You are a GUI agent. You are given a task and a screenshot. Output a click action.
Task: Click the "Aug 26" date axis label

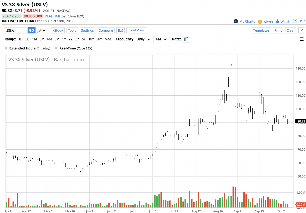point(218,211)
